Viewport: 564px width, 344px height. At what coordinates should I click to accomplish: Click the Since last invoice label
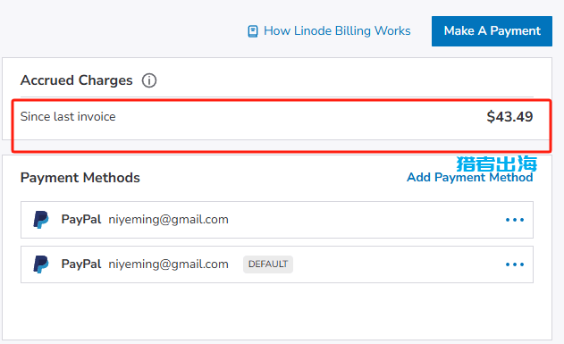tap(68, 116)
